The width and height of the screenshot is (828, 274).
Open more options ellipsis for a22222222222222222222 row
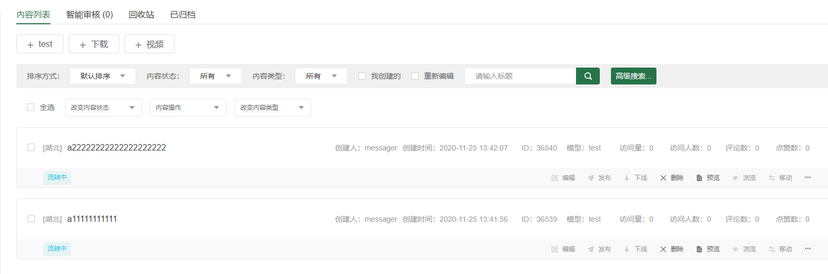coord(808,177)
